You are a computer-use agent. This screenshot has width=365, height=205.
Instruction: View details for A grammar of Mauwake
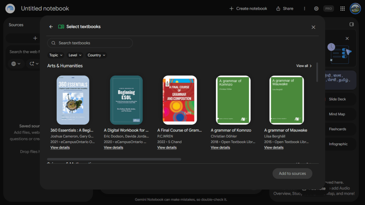point(274,148)
